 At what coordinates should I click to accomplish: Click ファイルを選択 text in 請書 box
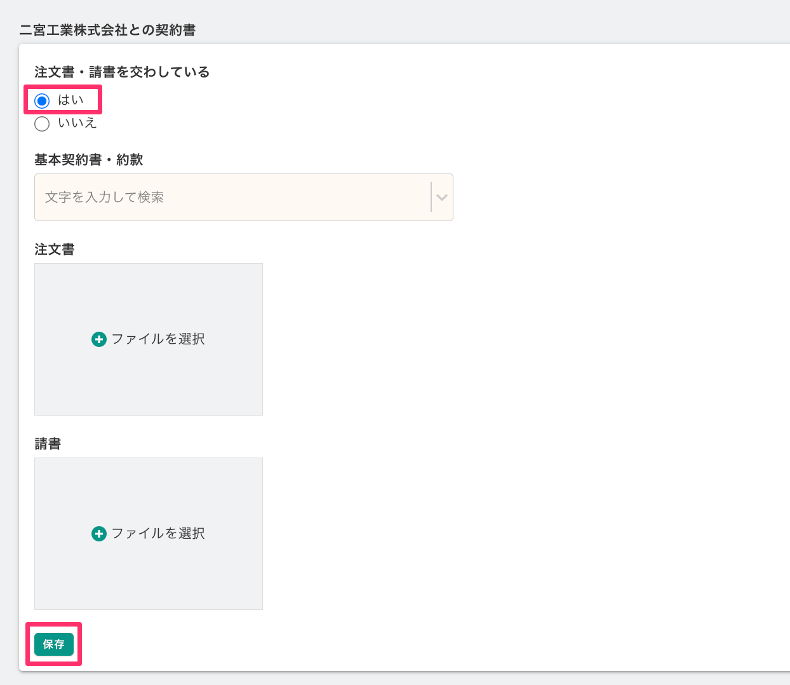click(x=158, y=534)
